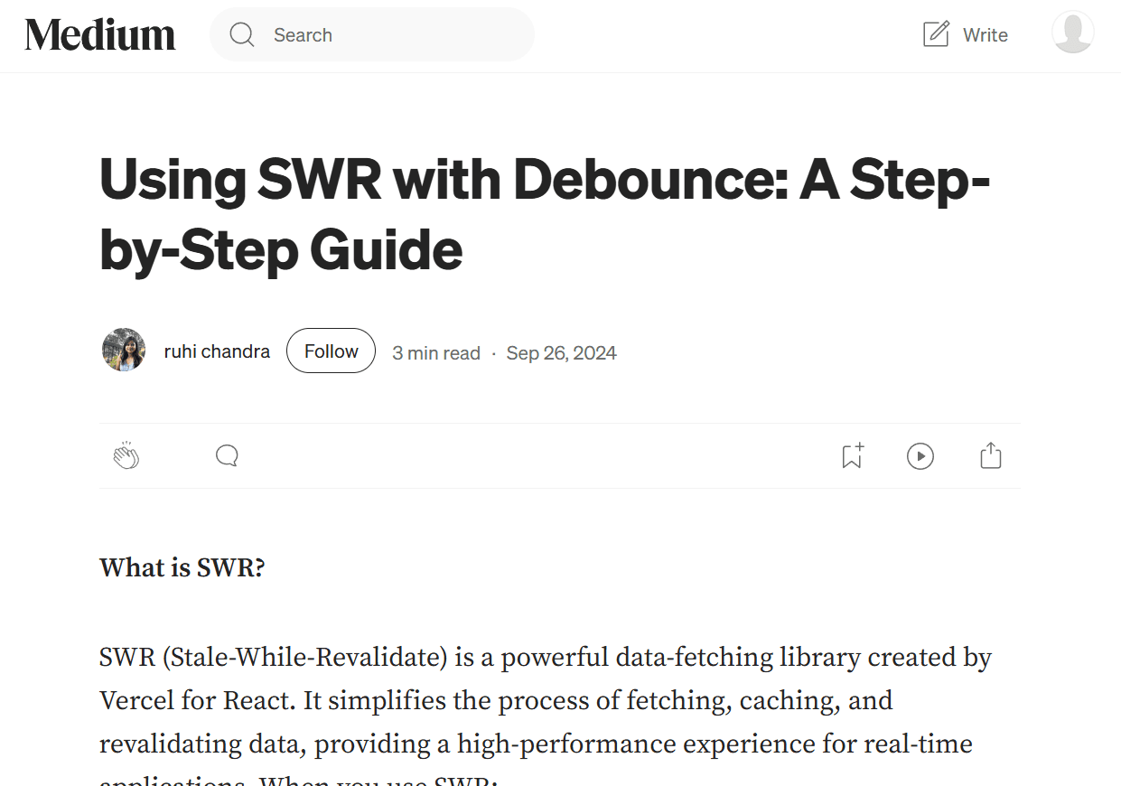Viewport: 1121px width, 786px height.
Task: Open ruhi chandra's profile link
Action: (216, 351)
